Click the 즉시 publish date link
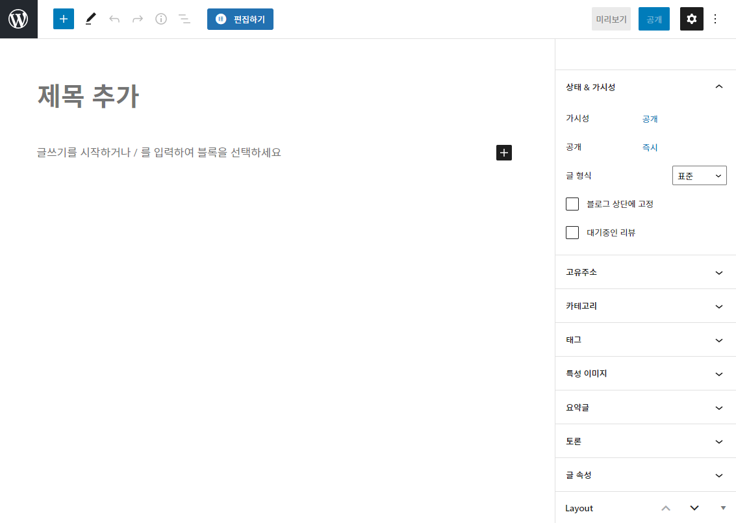 click(650, 147)
